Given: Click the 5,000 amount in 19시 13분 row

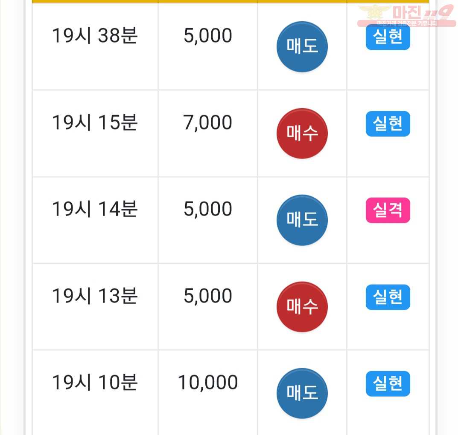Looking at the screenshot, I should [207, 296].
